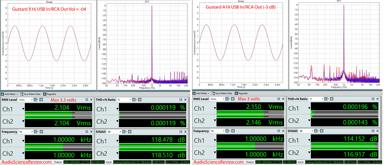Open X16 RMS Level meter settings gear
Image resolution: width=384 pixels, height=165 pixels.
click(x=41, y=100)
